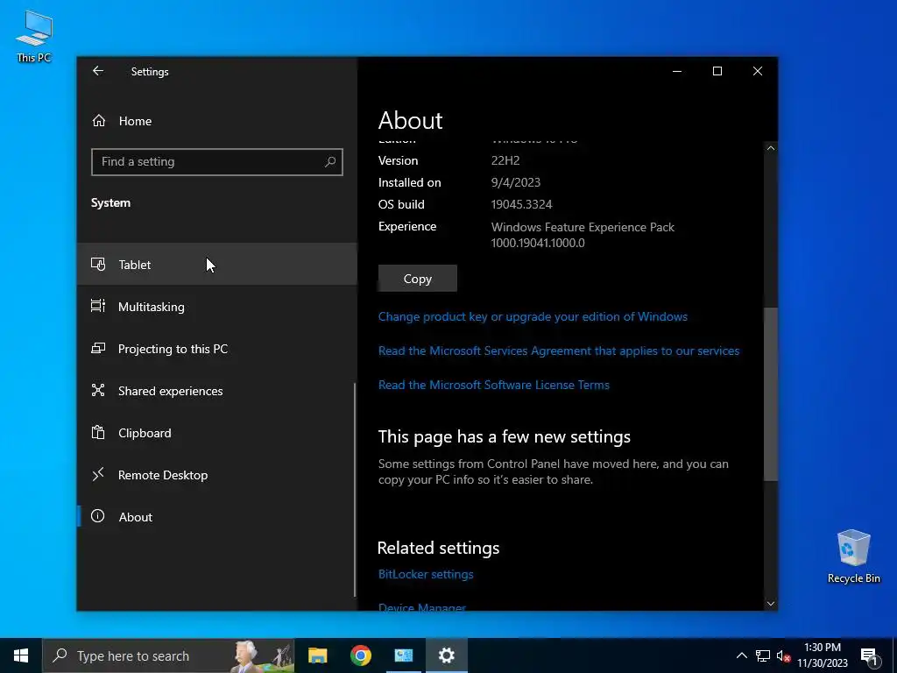Click the Remote Desktop icon

[98, 474]
